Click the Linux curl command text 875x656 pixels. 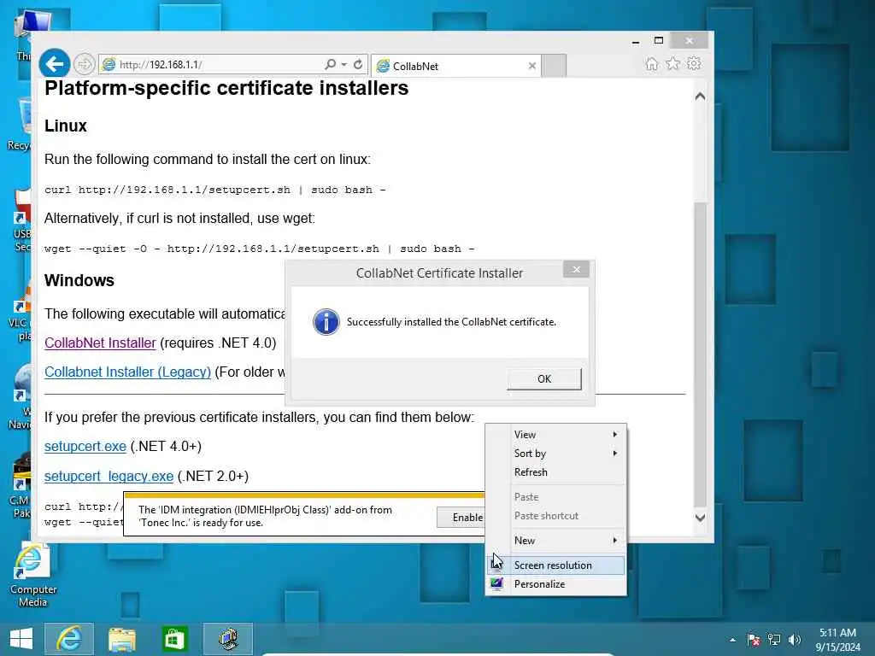point(214,190)
